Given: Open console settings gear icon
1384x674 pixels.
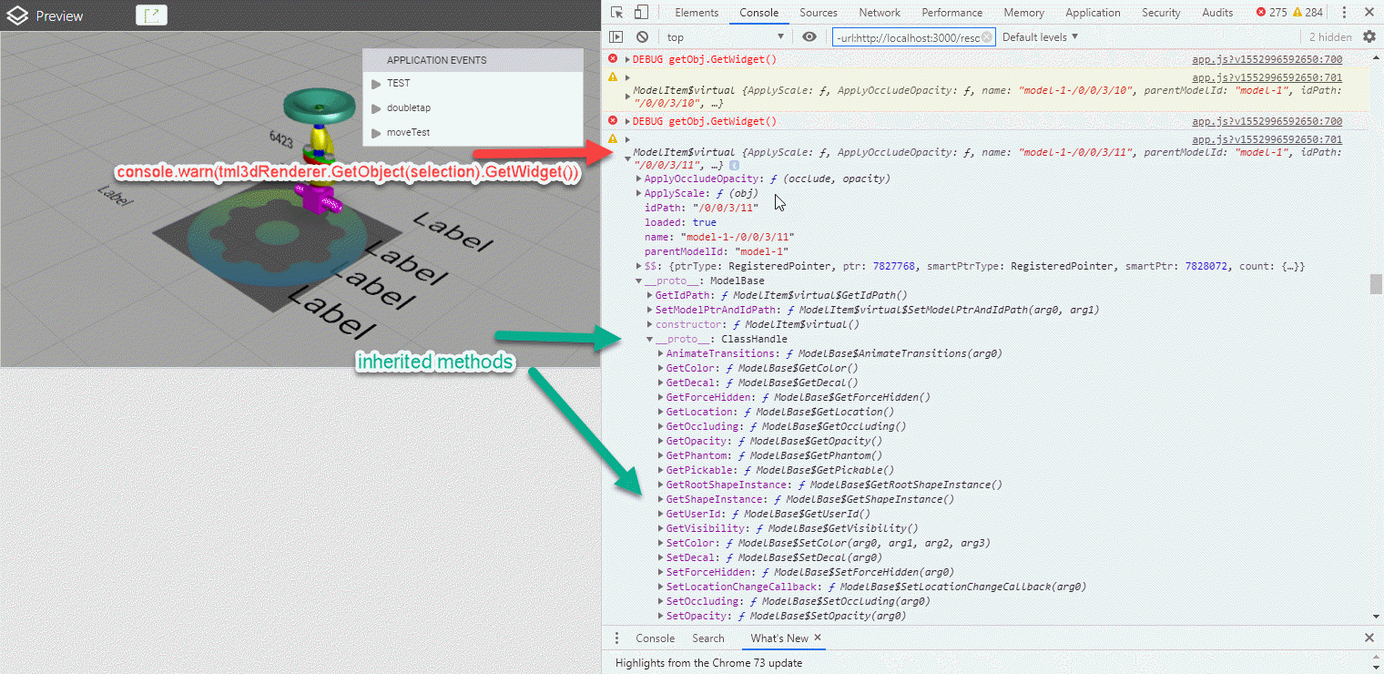Looking at the screenshot, I should 1369,36.
